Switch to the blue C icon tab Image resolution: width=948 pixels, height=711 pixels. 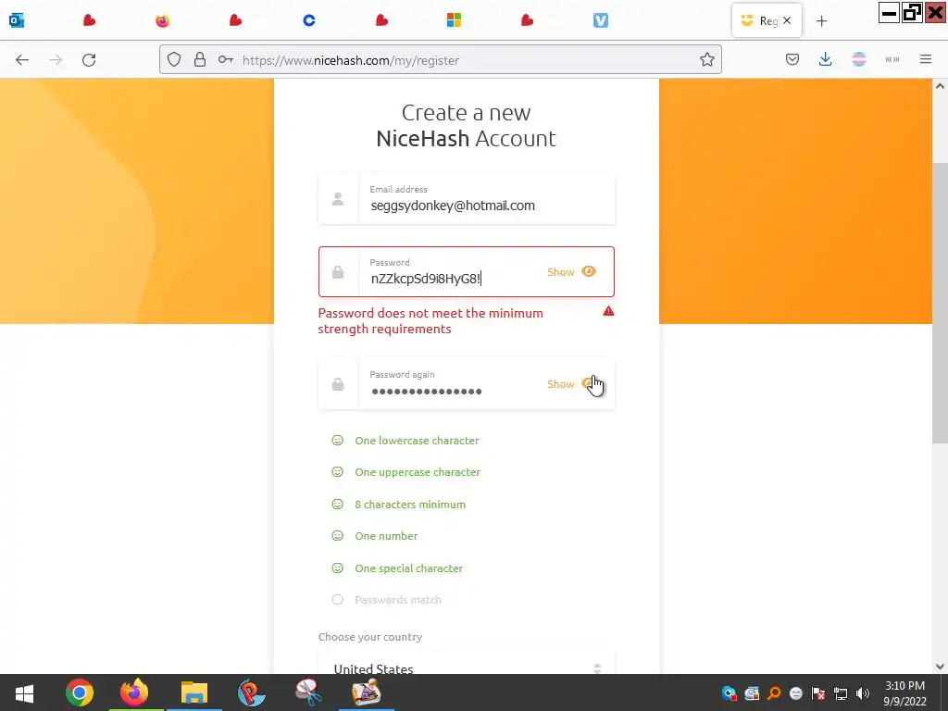click(x=309, y=20)
